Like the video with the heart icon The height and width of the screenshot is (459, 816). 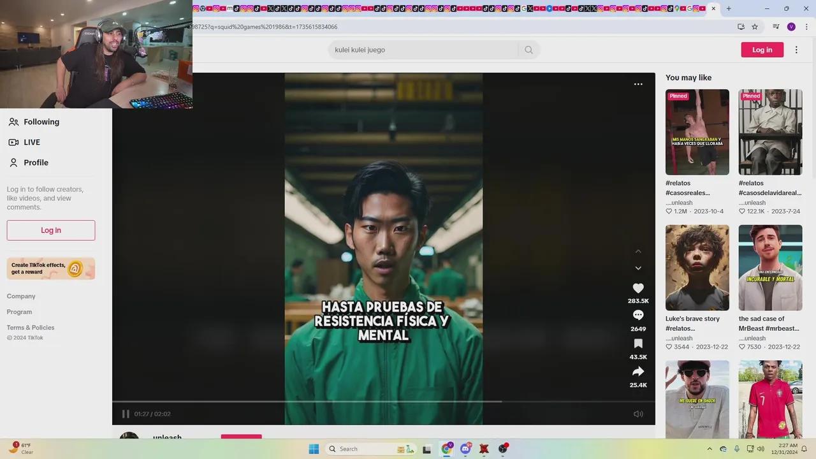click(x=638, y=288)
